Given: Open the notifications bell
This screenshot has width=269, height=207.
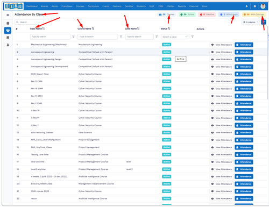Looking at the screenshot, I should click(246, 6).
